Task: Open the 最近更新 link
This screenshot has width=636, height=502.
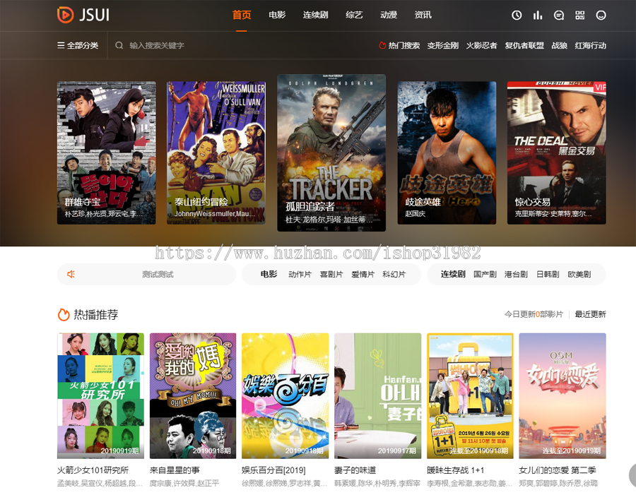Action: [590, 314]
